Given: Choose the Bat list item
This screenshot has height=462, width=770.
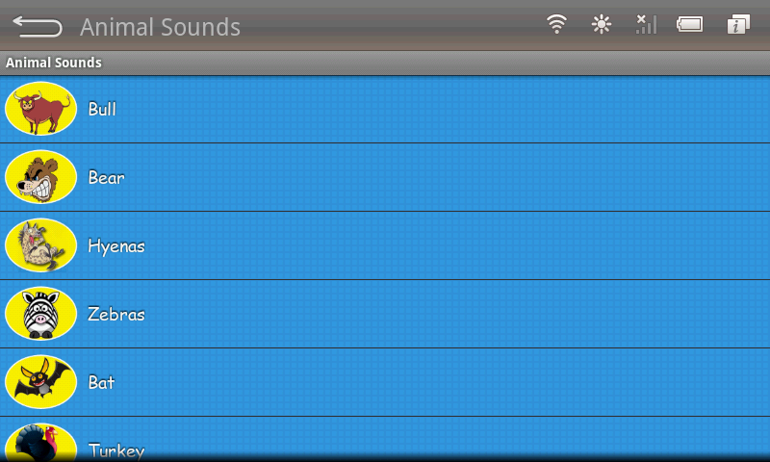Looking at the screenshot, I should pos(385,382).
